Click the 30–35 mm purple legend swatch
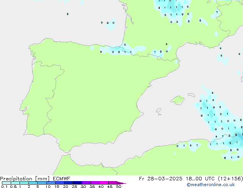Screen dimensions: 243x188 point(86,183)
